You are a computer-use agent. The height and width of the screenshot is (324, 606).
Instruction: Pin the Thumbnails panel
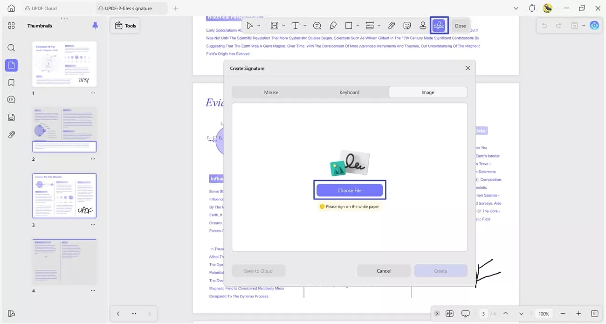[95, 26]
